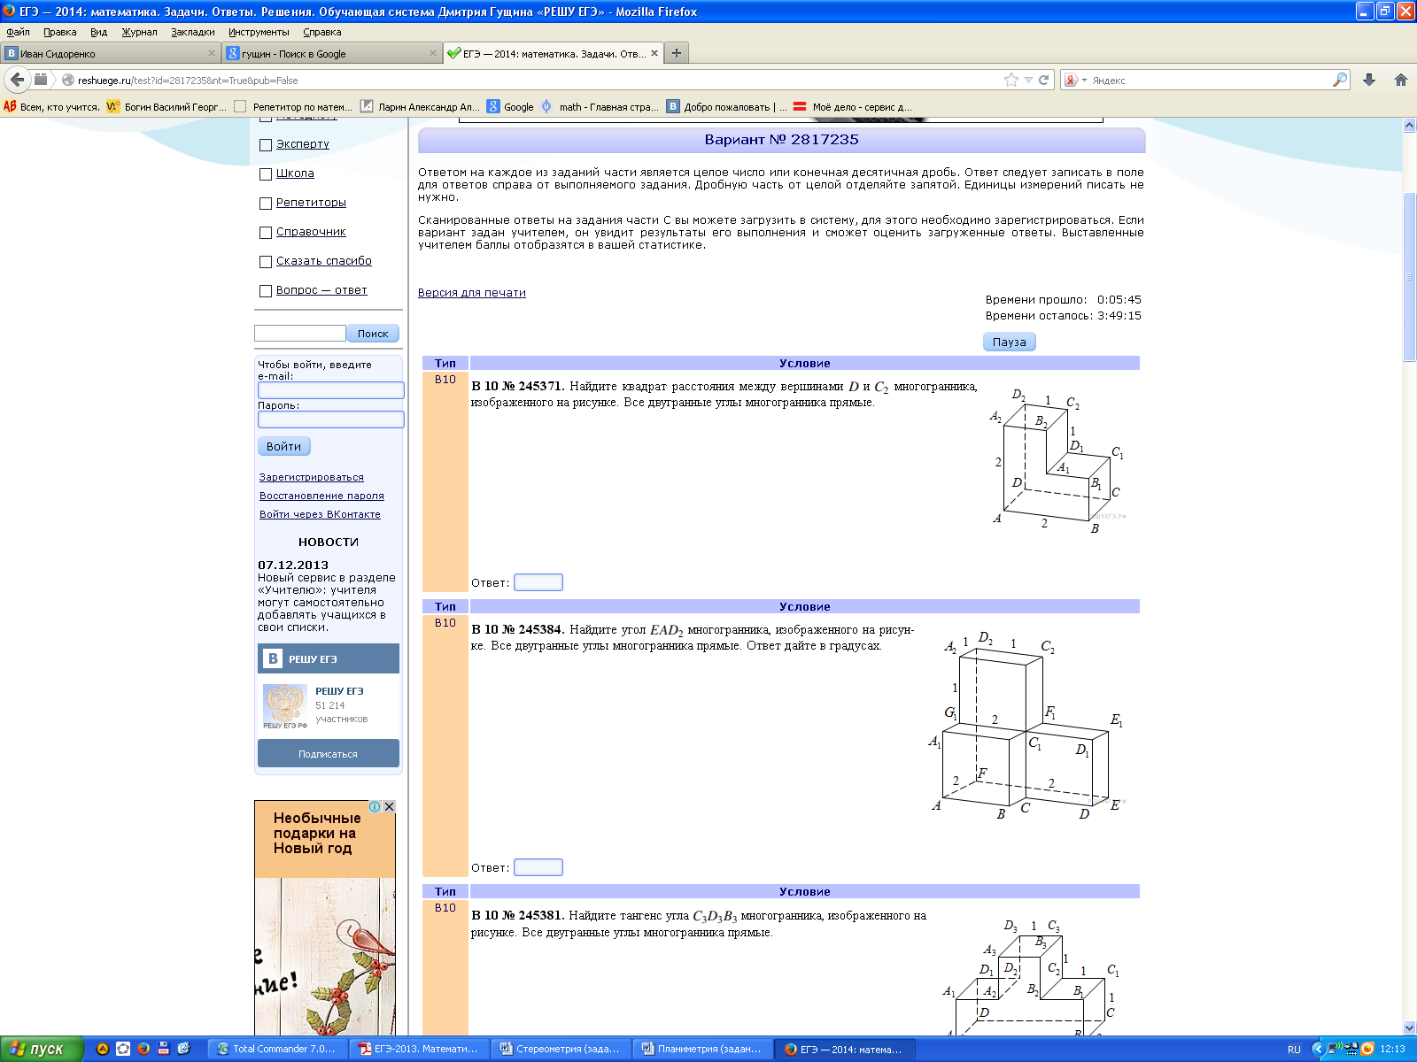Open the Вид menu
This screenshot has height=1062, width=1417.
click(x=98, y=32)
